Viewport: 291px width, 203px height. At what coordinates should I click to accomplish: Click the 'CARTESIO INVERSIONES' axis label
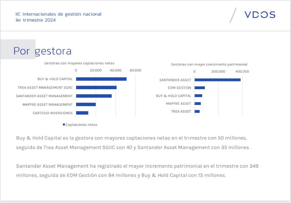click(x=53, y=113)
